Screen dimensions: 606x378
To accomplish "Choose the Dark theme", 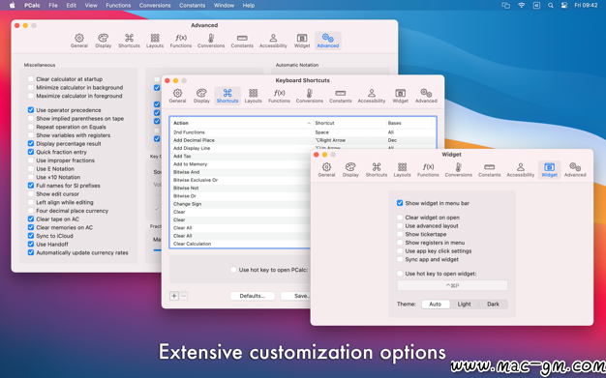I will [493, 305].
